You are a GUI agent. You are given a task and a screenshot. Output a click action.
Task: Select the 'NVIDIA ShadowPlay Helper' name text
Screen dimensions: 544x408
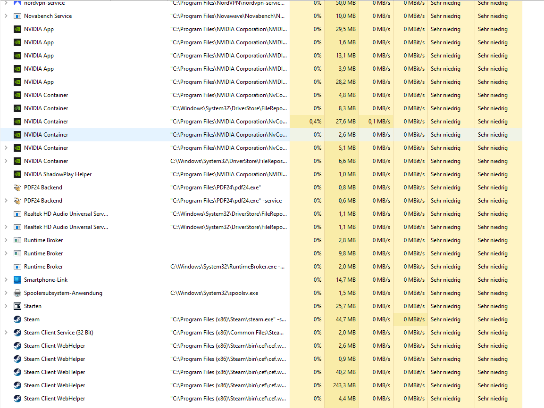58,174
